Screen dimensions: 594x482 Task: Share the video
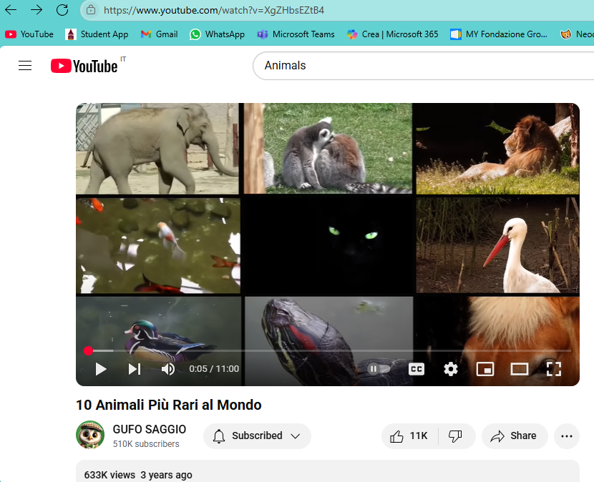pos(515,436)
